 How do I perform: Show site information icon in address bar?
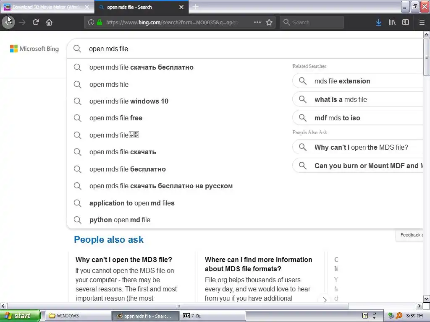[91, 22]
